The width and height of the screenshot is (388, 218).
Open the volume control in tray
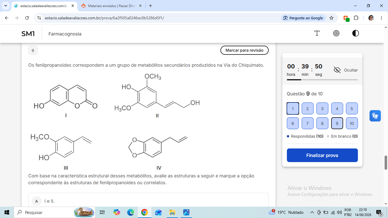339,212
